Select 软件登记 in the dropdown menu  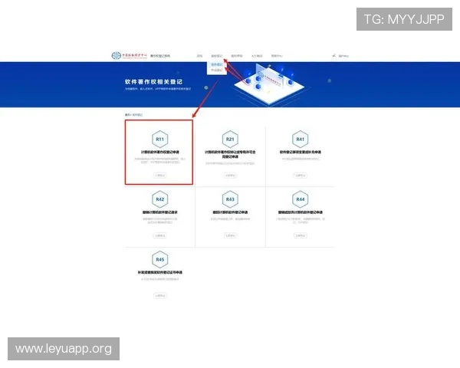pos(217,64)
